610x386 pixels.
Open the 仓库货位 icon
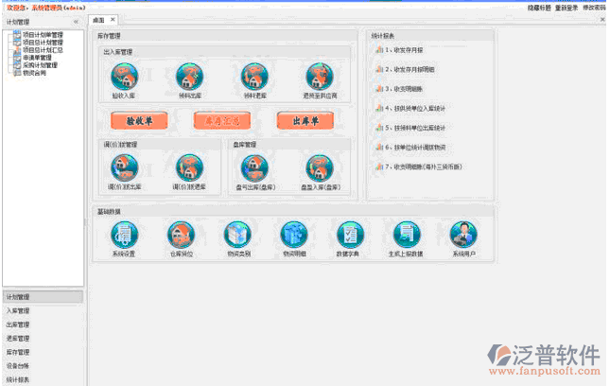coord(181,235)
